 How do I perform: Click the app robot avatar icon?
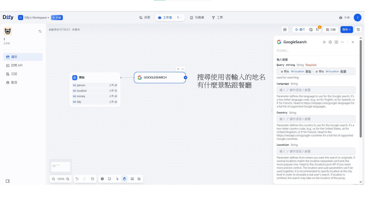(x=8, y=31)
